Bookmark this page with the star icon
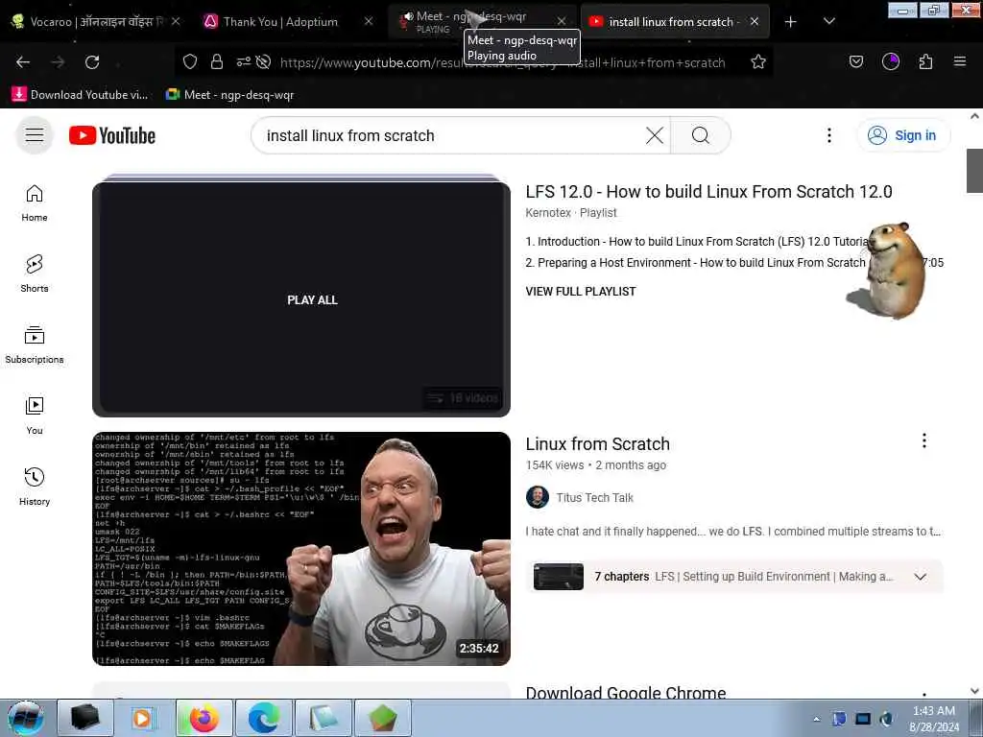This screenshot has height=737, width=983. coord(758,61)
